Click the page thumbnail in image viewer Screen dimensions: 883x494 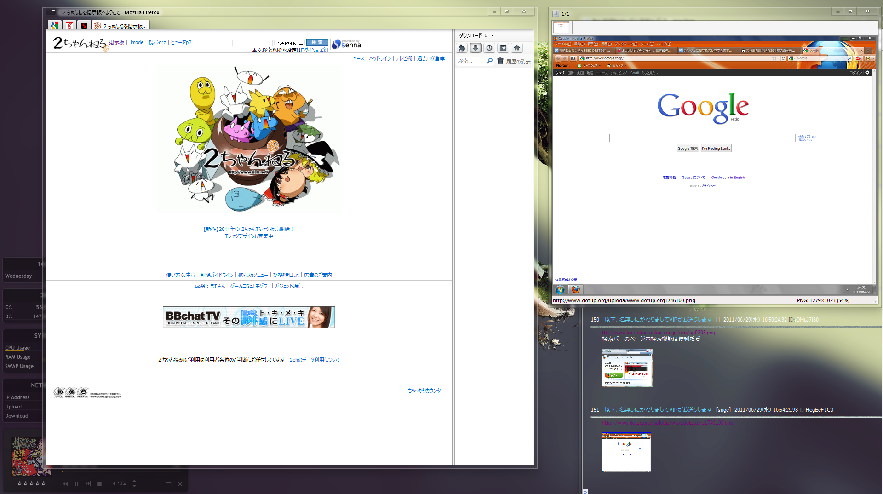[561, 27]
